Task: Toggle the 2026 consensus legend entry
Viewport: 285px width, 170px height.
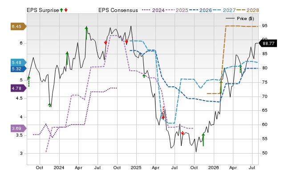Action: (200, 10)
